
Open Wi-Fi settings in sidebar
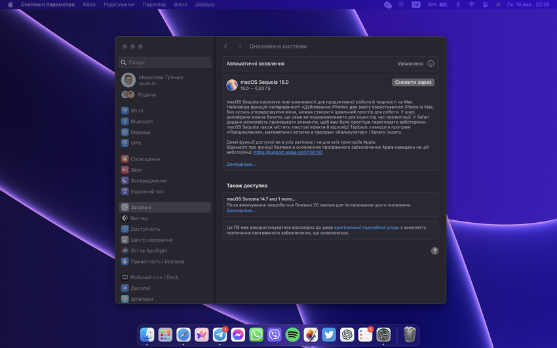pos(136,111)
